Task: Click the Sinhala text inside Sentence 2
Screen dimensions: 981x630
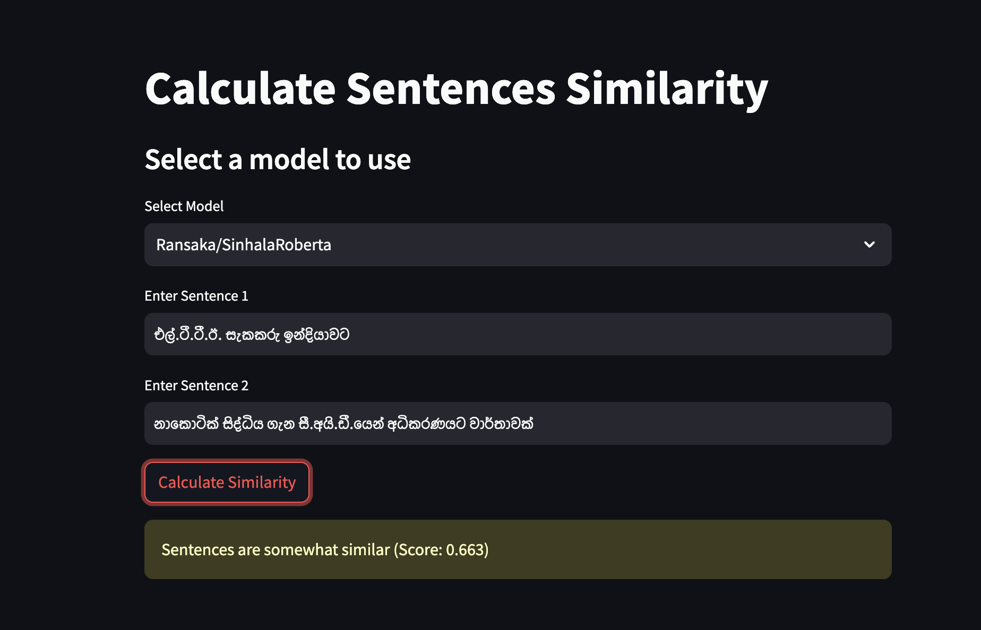Action: coord(343,424)
